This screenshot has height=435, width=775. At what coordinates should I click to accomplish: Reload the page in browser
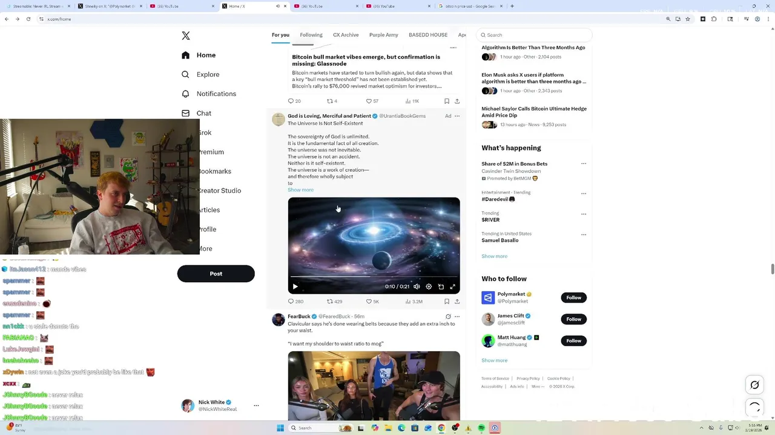coord(28,19)
